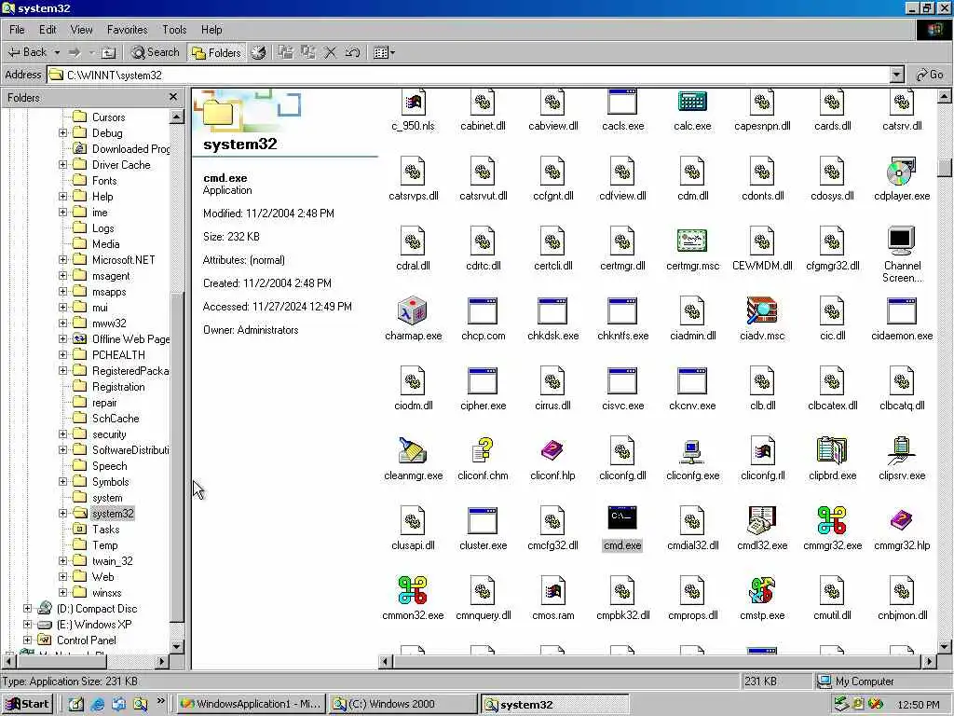
Task: Select the calc.exe calculator icon
Action: [x=692, y=103]
